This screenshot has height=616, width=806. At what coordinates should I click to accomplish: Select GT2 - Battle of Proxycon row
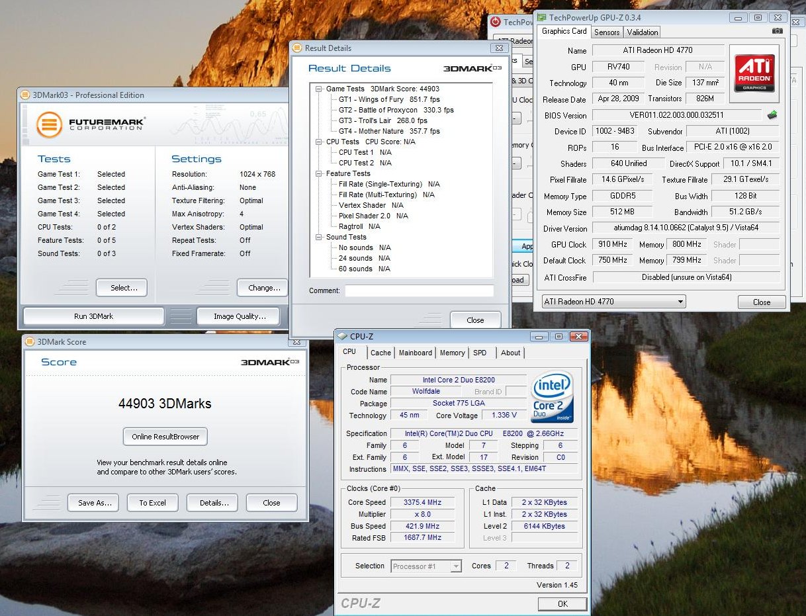396,110
